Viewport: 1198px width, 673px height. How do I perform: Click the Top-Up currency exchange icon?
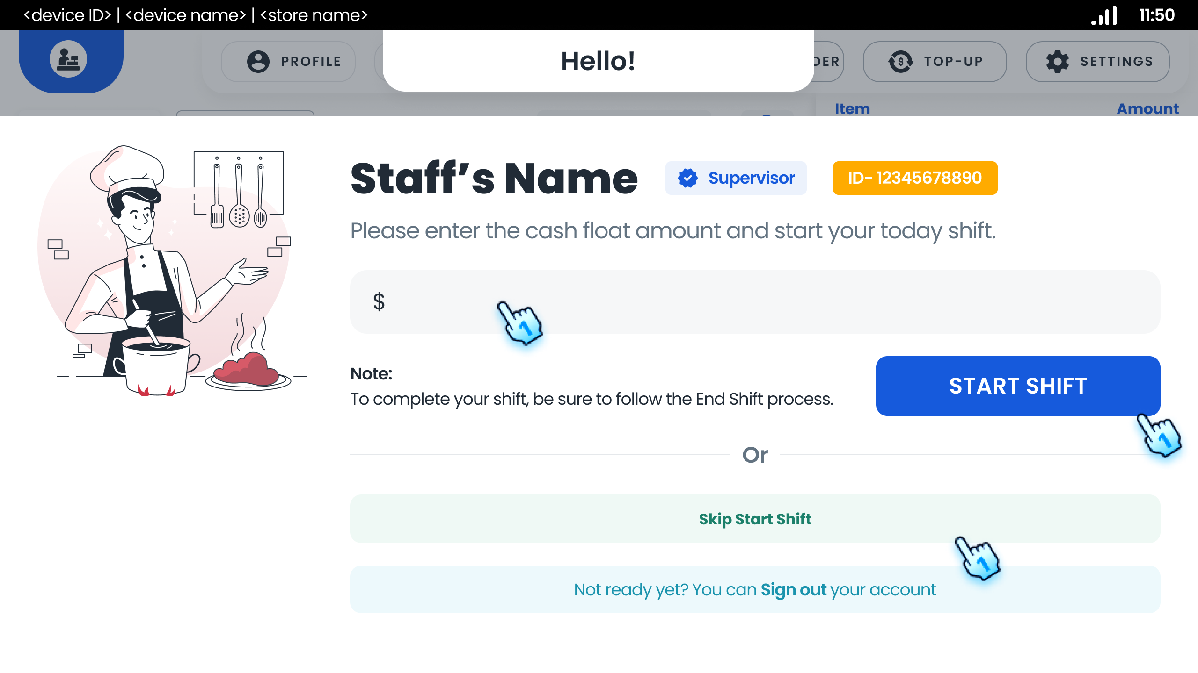(x=901, y=61)
